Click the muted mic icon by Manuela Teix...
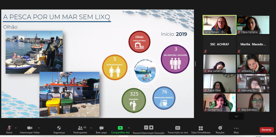The width and height of the screenshot is (276, 137). click(239, 90)
